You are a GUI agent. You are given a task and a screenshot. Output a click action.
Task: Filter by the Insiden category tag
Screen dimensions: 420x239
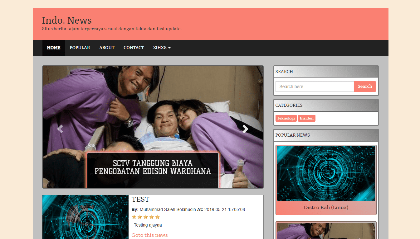coord(306,118)
